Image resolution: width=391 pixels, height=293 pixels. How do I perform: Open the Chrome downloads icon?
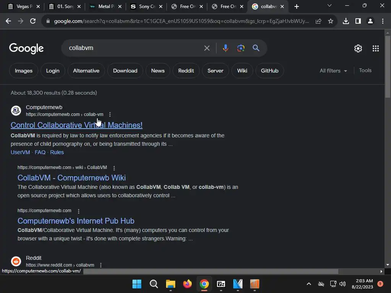[346, 21]
